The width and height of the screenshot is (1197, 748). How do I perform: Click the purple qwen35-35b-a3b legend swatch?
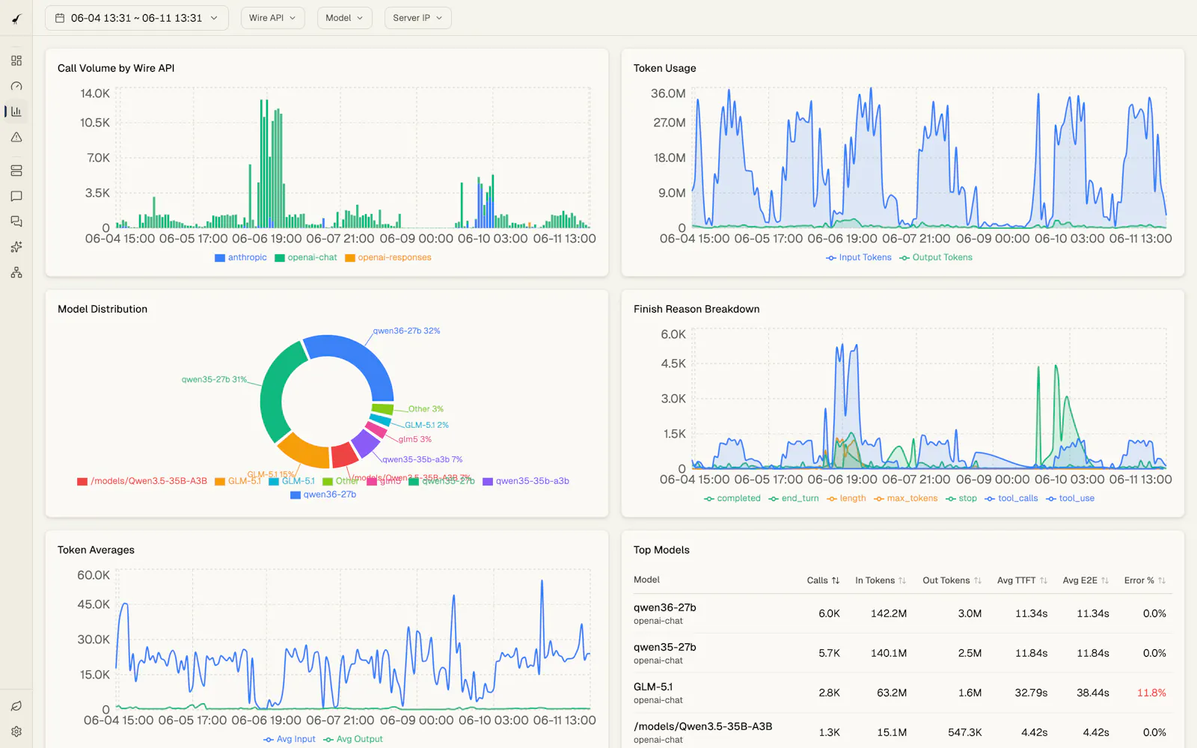tap(488, 482)
